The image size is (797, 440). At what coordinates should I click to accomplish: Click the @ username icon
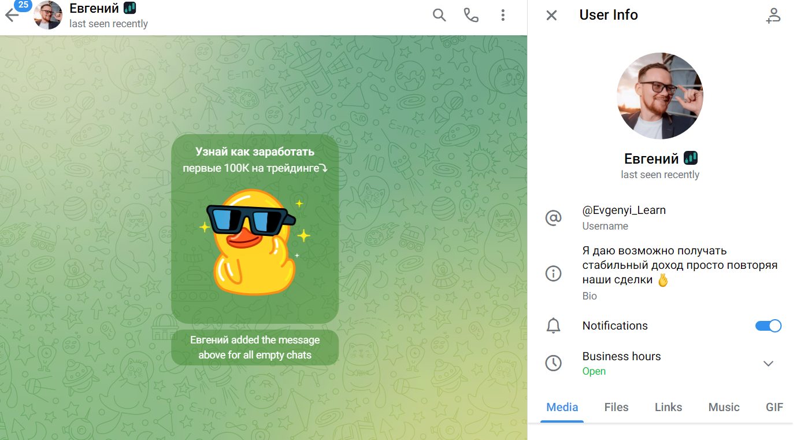pos(553,217)
